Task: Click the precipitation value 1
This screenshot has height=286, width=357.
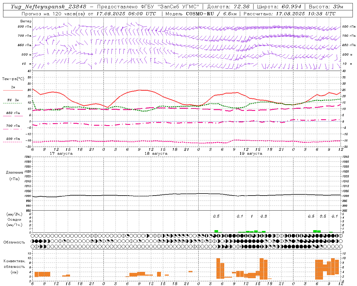Action: (252, 216)
